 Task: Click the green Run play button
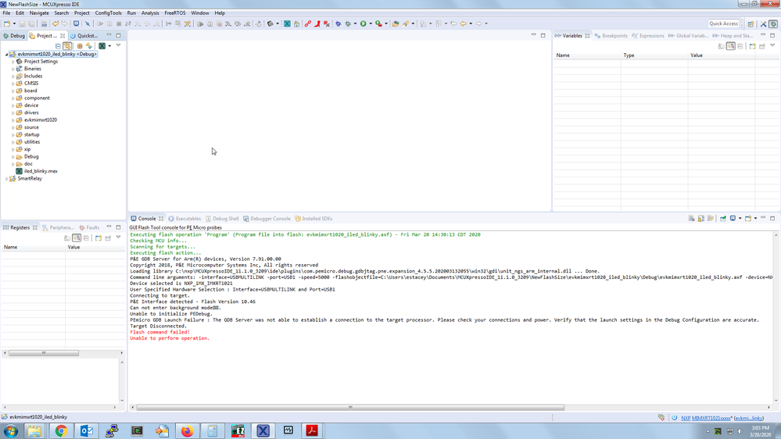(x=363, y=23)
